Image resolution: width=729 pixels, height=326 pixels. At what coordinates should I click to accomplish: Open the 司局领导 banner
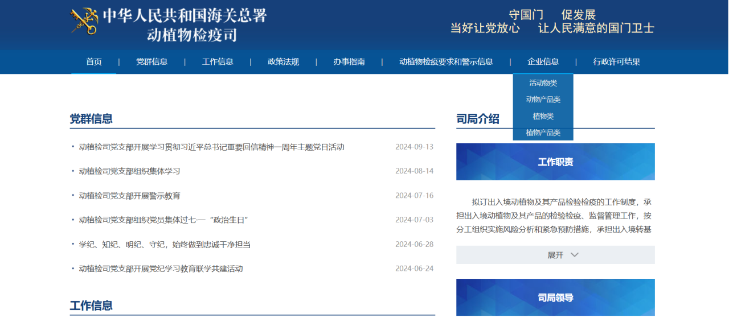[555, 298]
